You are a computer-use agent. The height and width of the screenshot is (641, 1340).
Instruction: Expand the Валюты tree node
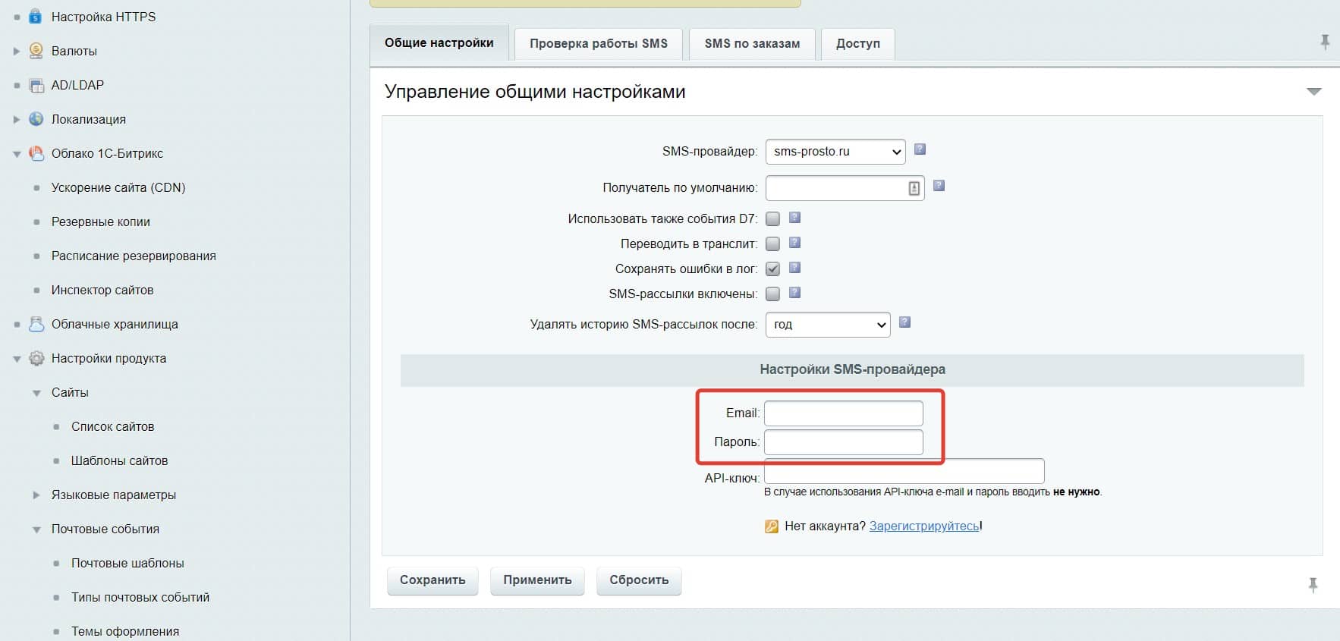point(17,51)
